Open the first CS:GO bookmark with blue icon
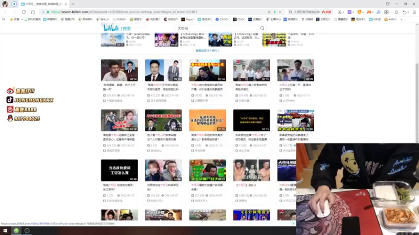Screen dimensions: 419x235 (x=222, y=19)
